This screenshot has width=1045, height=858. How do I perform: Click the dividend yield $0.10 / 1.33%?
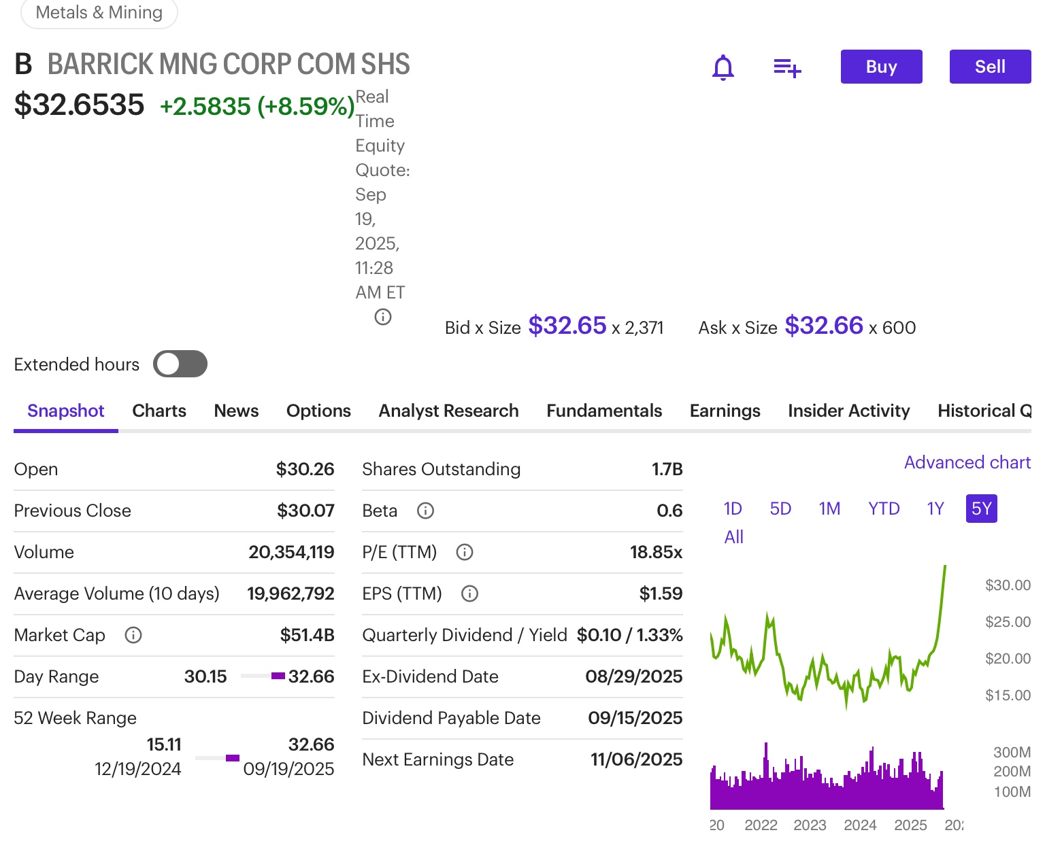tap(629, 635)
